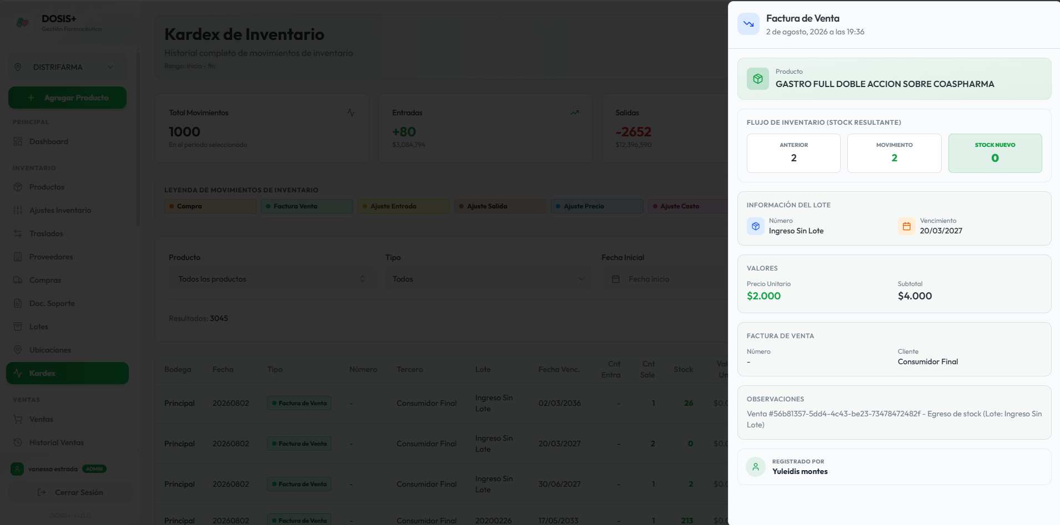Click the Productos box icon
The image size is (1060, 525).
(x=18, y=187)
